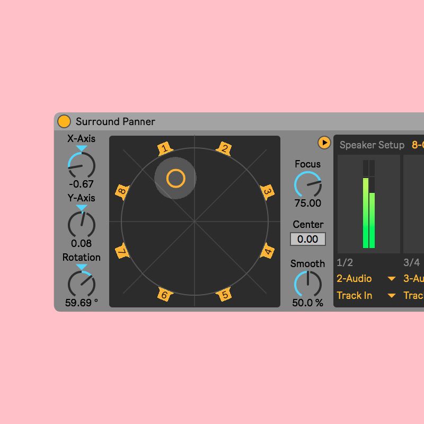Click the Y-Axis knob
Image resolution: width=424 pixels, height=424 pixels.
[x=82, y=225]
